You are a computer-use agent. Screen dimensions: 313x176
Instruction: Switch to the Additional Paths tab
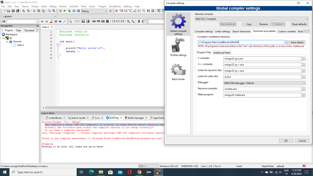click(x=222, y=53)
